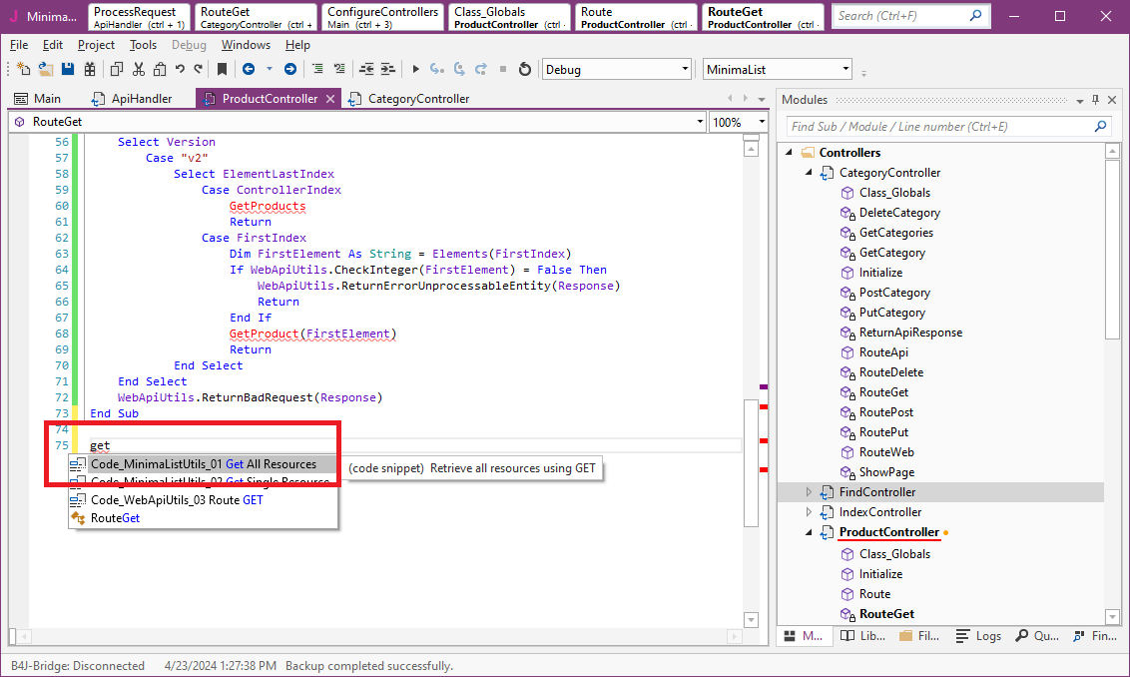1130x677 pixels.
Task: Open the Debug build configuration dropdown
Action: pyautogui.click(x=685, y=69)
